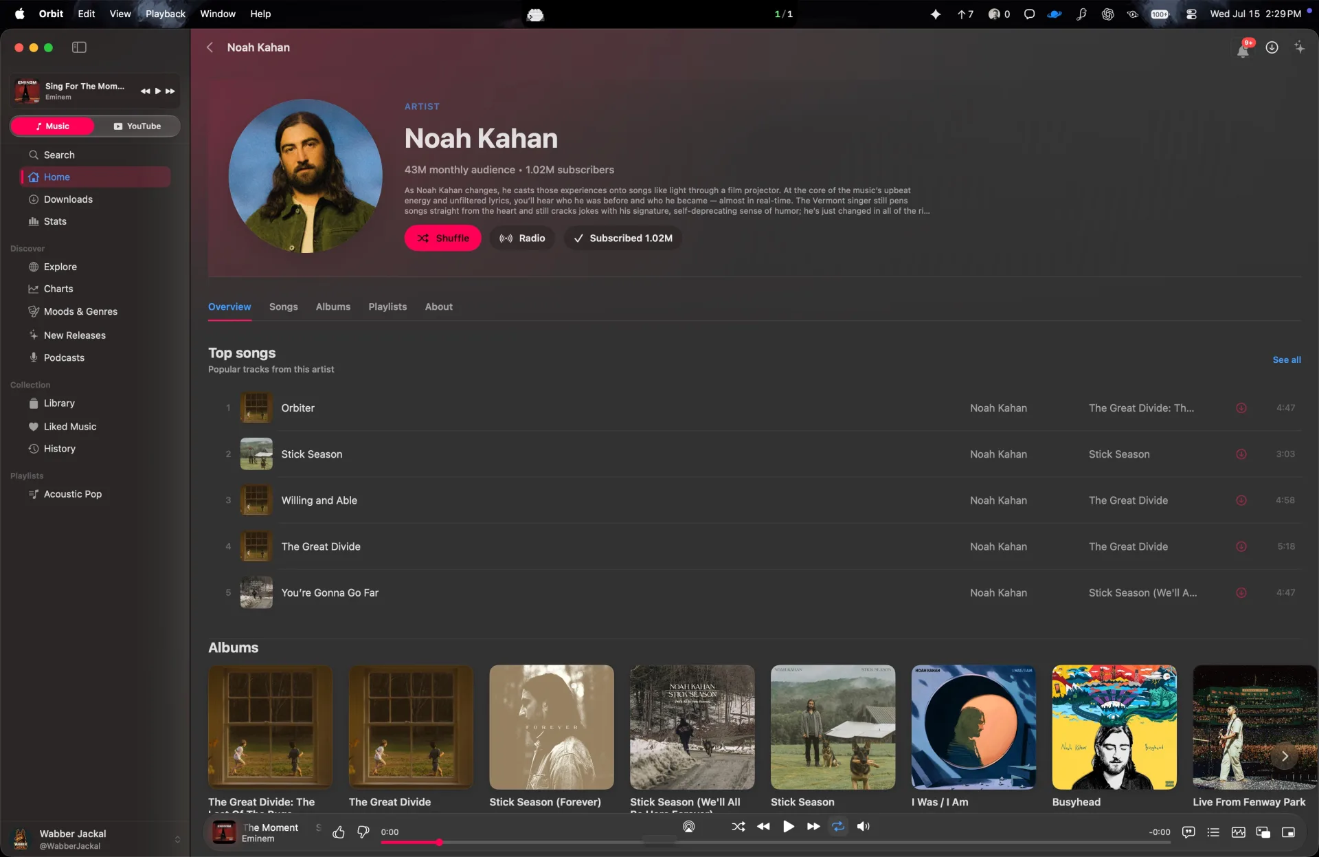
Task: Toggle the Subscribed 1.02M button
Action: [x=623, y=238]
